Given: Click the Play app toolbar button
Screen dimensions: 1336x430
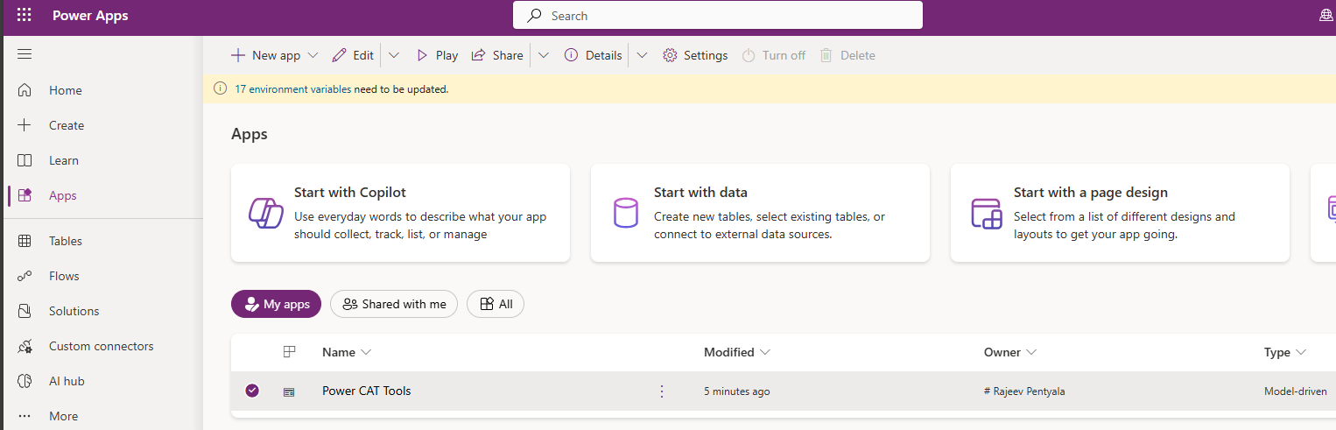Looking at the screenshot, I should pyautogui.click(x=436, y=55).
